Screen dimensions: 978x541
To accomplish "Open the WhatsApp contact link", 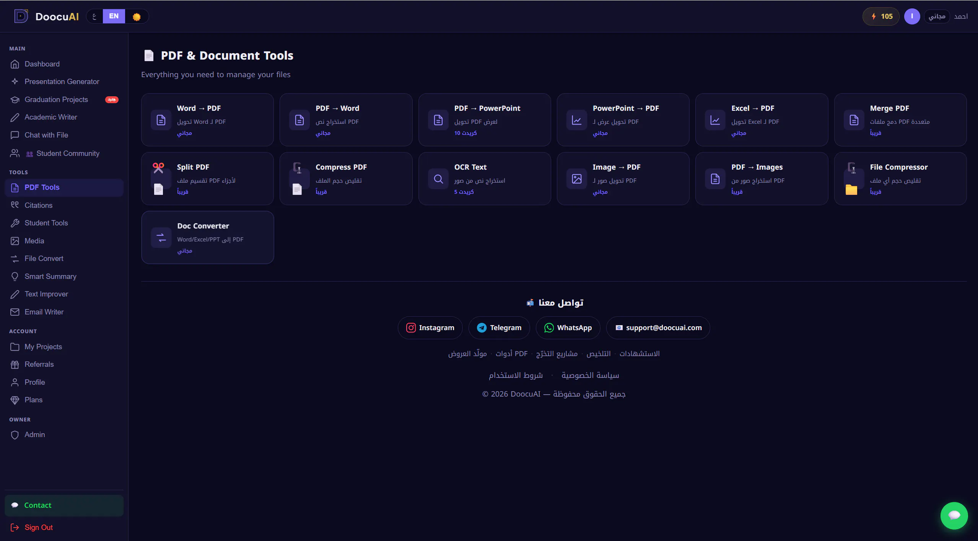I will (568, 328).
